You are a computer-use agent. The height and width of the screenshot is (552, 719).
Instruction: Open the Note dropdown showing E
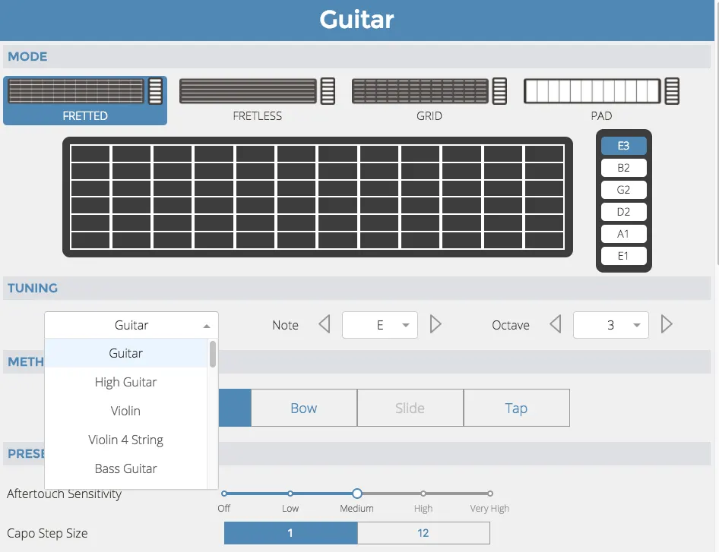coord(380,325)
